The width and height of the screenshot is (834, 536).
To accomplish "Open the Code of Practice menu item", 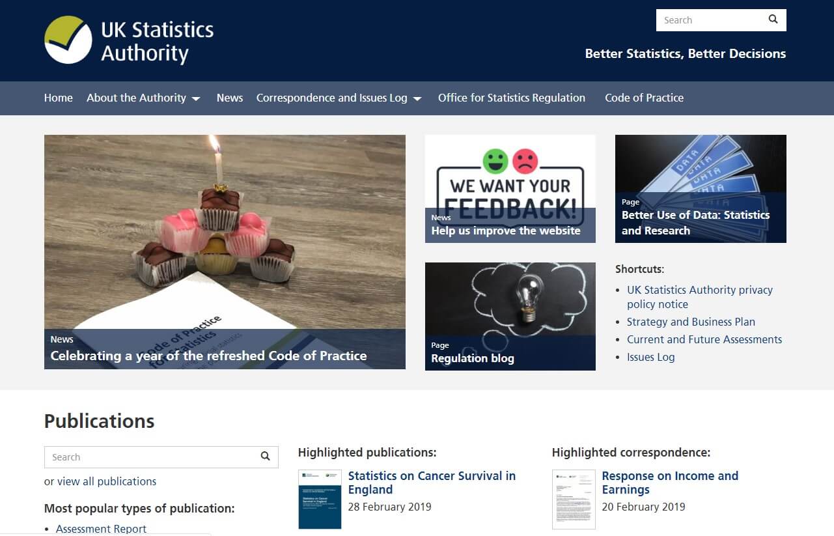I will (x=644, y=98).
